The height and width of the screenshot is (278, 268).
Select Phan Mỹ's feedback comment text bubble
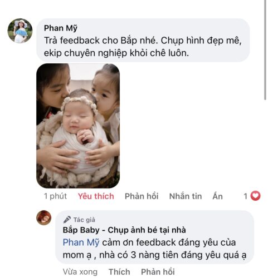pos(143,40)
